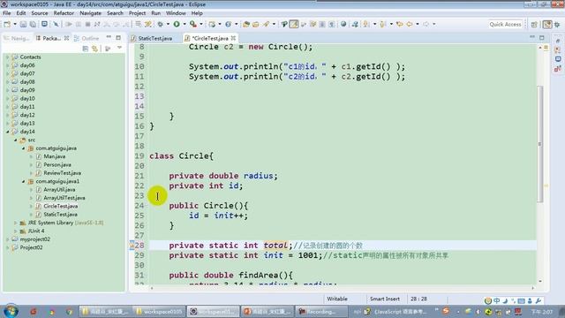Click the Search menu

(115, 13)
